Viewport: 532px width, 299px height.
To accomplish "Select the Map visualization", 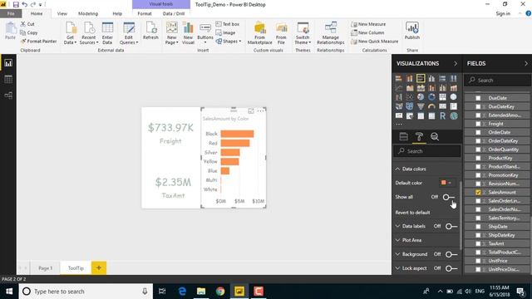I will 454,97.
